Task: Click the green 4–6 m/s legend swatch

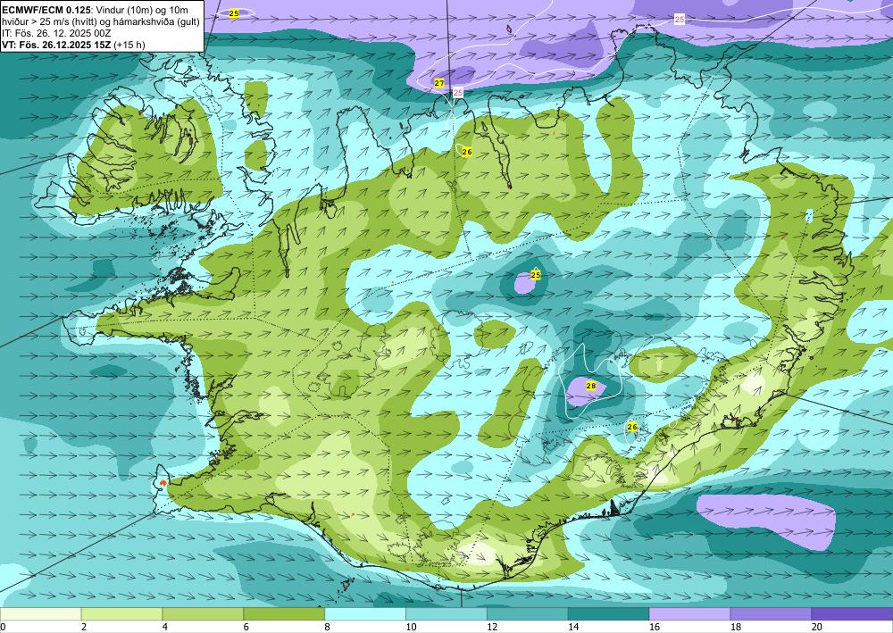Action: click(x=203, y=614)
